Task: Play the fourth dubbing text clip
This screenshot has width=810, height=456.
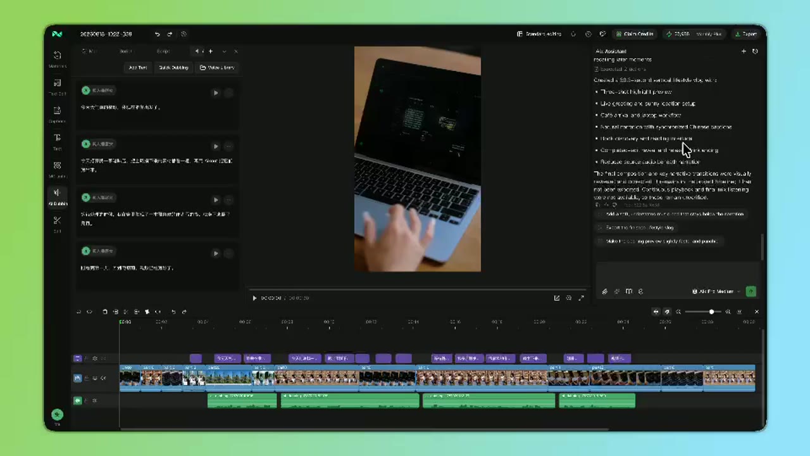Action: 216,253
